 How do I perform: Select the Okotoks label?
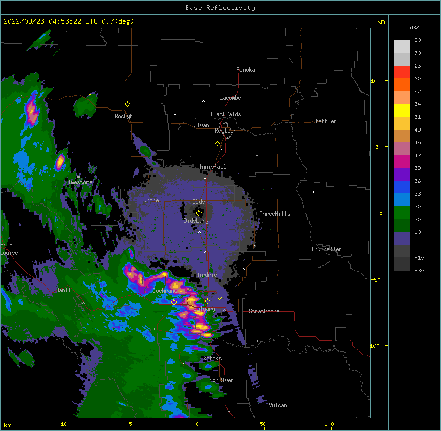pos(211,358)
